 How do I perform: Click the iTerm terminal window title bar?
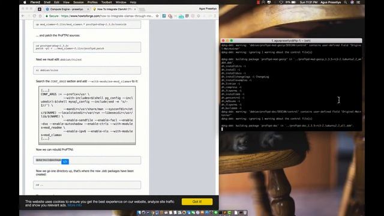point(291,40)
